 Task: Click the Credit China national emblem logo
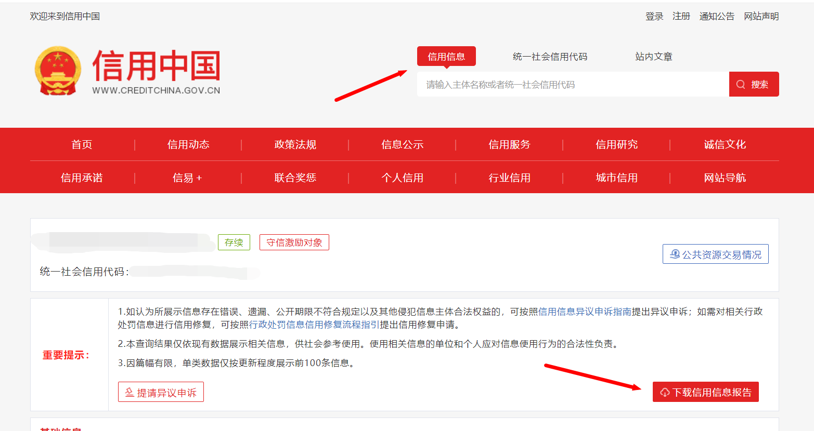click(x=58, y=71)
